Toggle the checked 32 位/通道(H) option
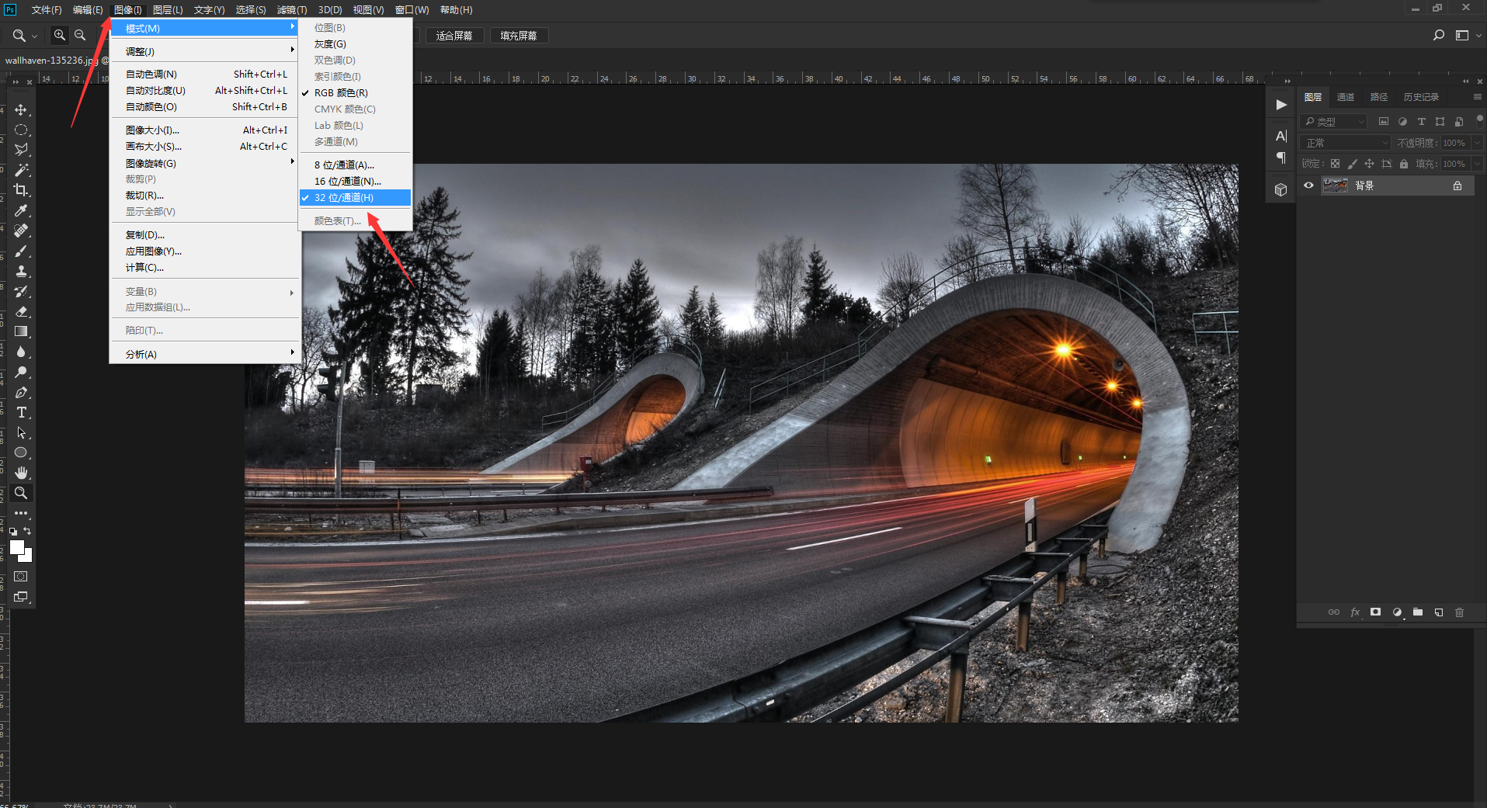 (356, 198)
